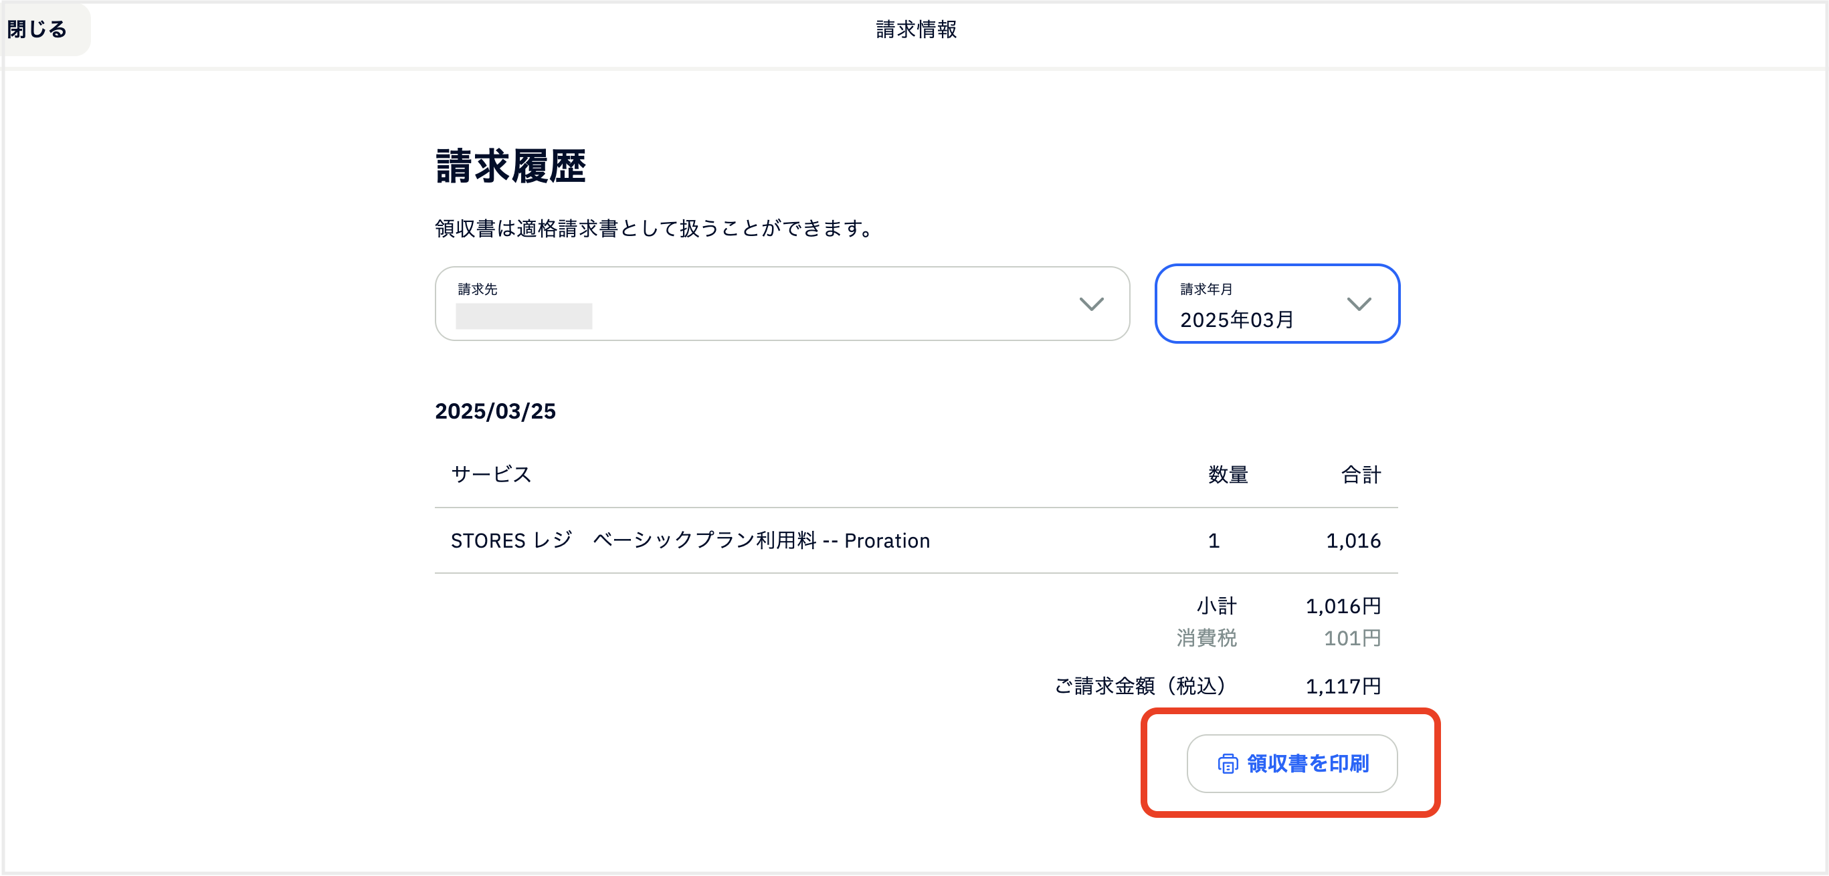Click the chevron arrow in 請求年月 field
Viewport: 1829px width, 876px height.
(x=1358, y=304)
